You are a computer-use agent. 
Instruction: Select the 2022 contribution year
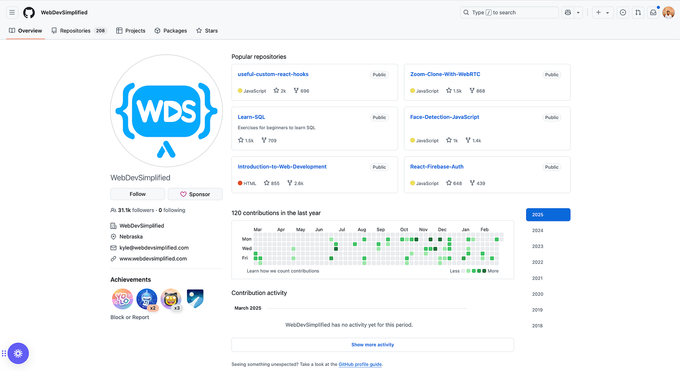coord(548,263)
